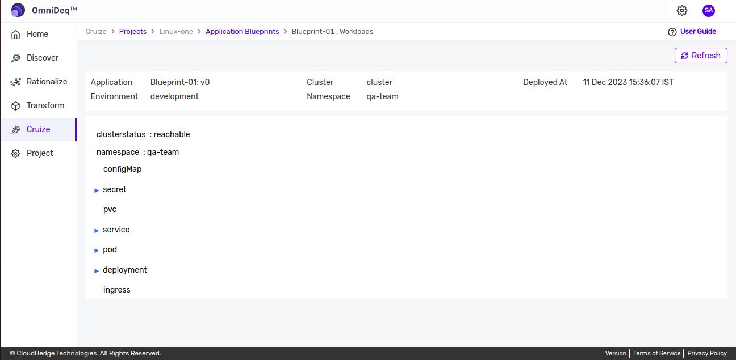Click the clusterstatus : reachable text

coord(143,134)
